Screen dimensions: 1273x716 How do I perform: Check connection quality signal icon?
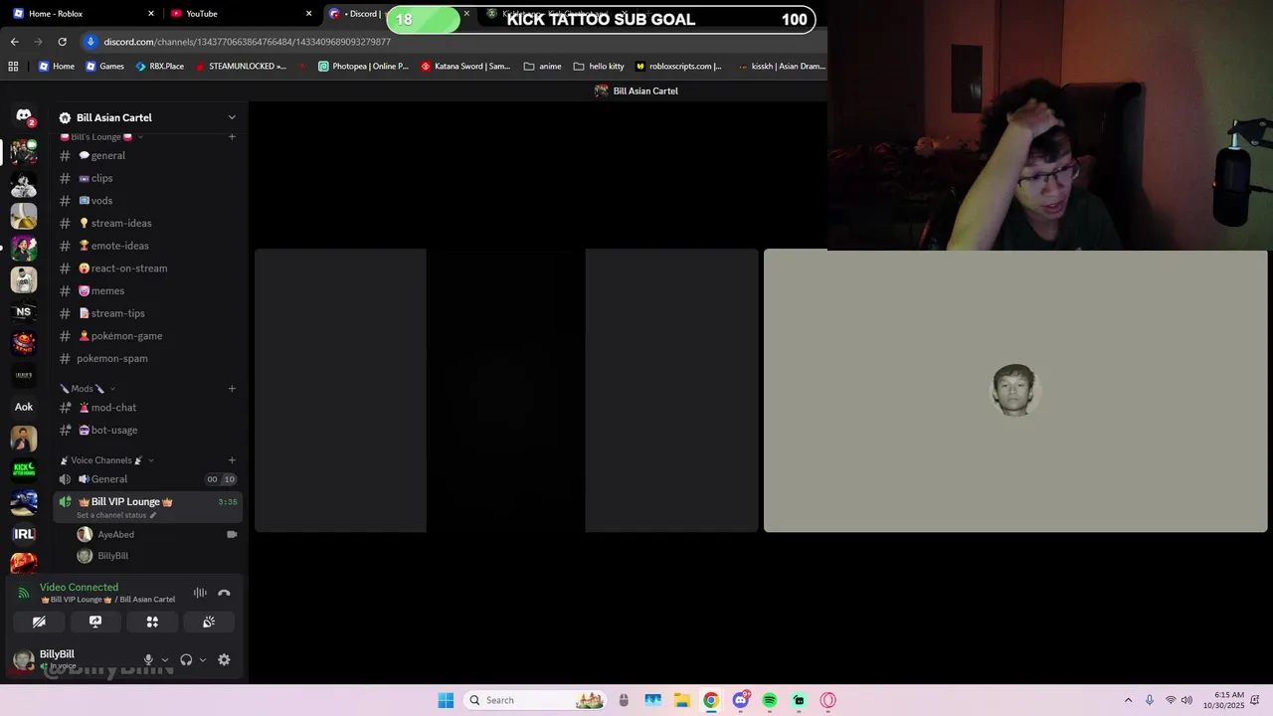pos(24,593)
